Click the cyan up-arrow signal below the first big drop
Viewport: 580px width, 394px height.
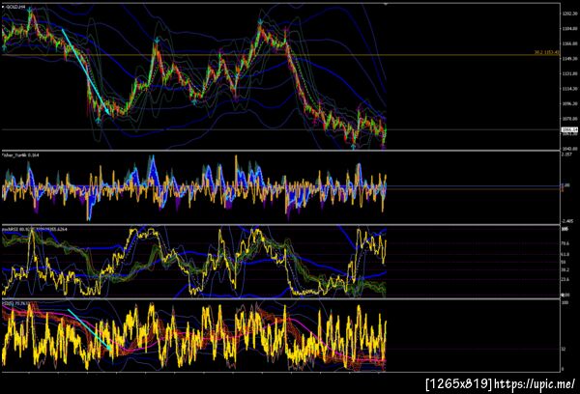pos(98,120)
